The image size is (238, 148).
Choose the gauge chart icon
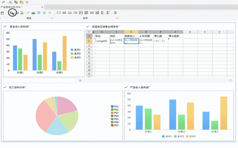click(x=39, y=13)
